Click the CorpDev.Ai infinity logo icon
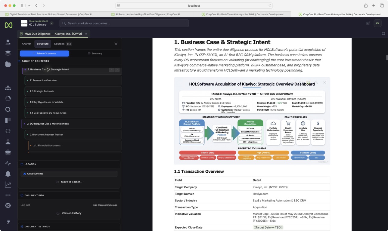Viewport: 388px width, 231px height. point(8,25)
